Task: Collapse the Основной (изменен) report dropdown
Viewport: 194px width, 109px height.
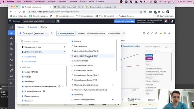Action: tap(33, 33)
